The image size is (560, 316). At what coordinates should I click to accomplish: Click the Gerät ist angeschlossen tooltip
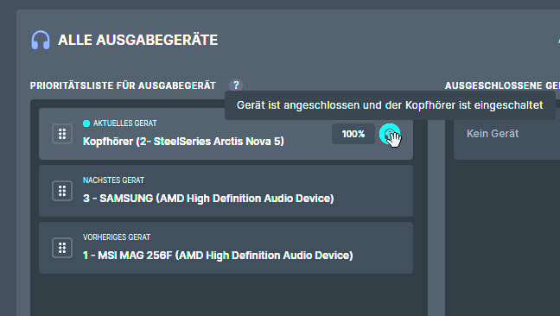390,105
